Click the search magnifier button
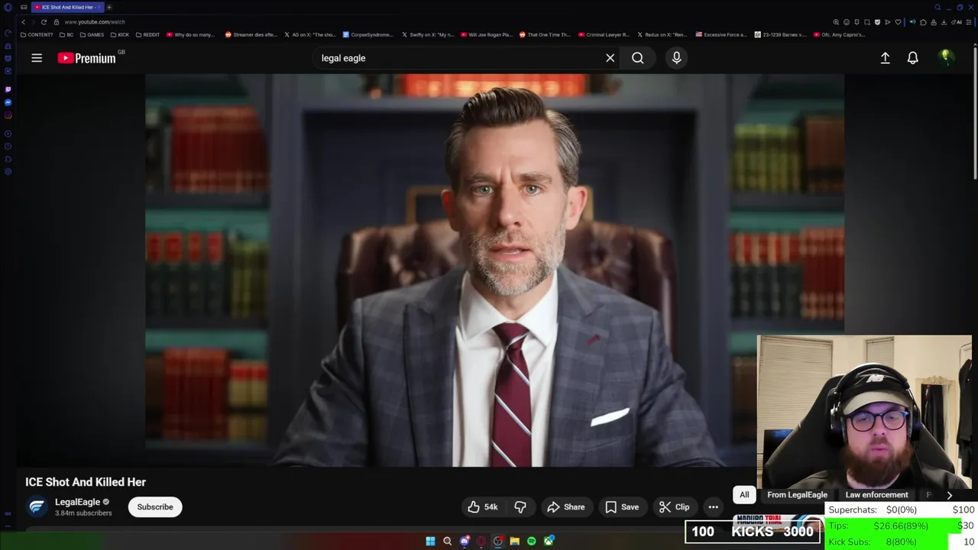 pos(637,58)
